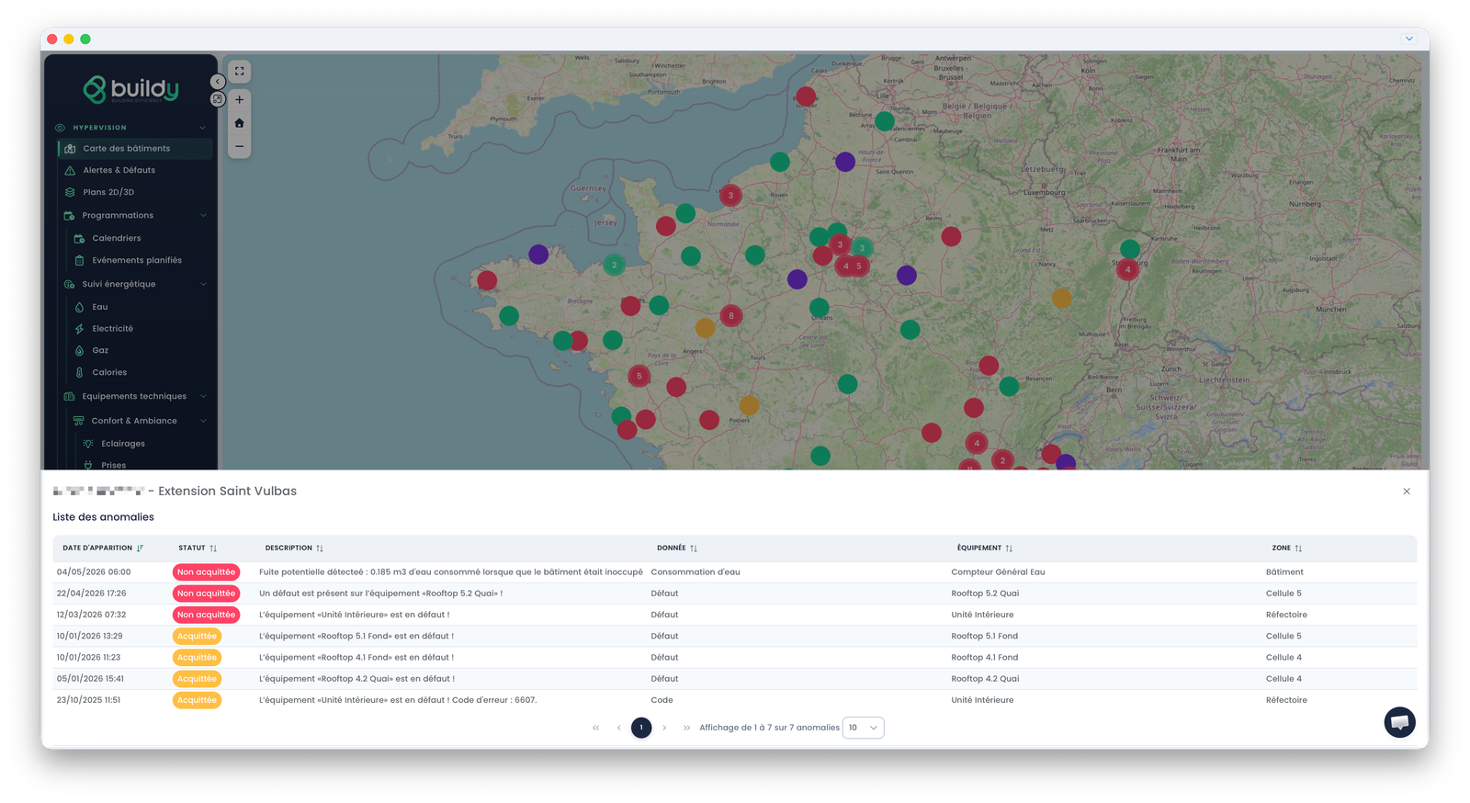Viewport: 1470px width, 803px height.
Task: Click the Evénements planifiés clipboard icon
Action: 79,260
